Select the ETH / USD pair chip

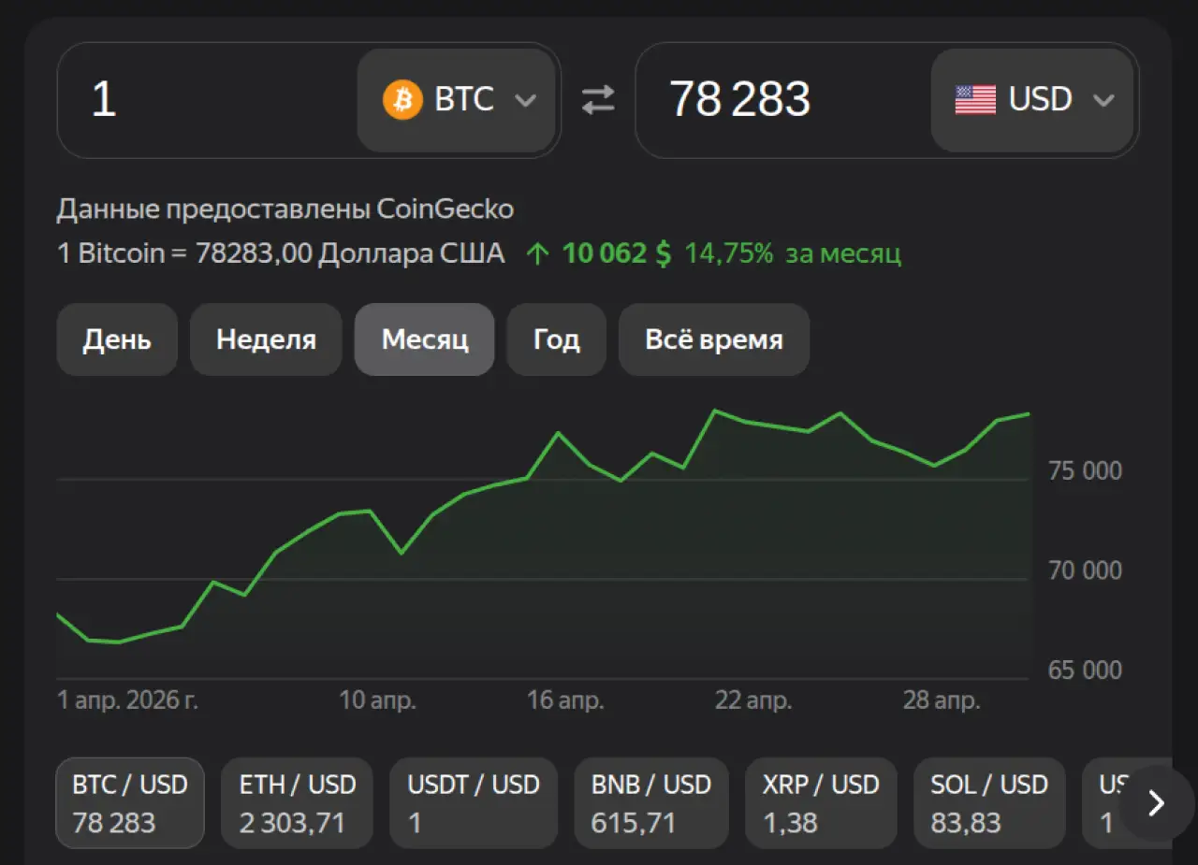pyautogui.click(x=297, y=803)
